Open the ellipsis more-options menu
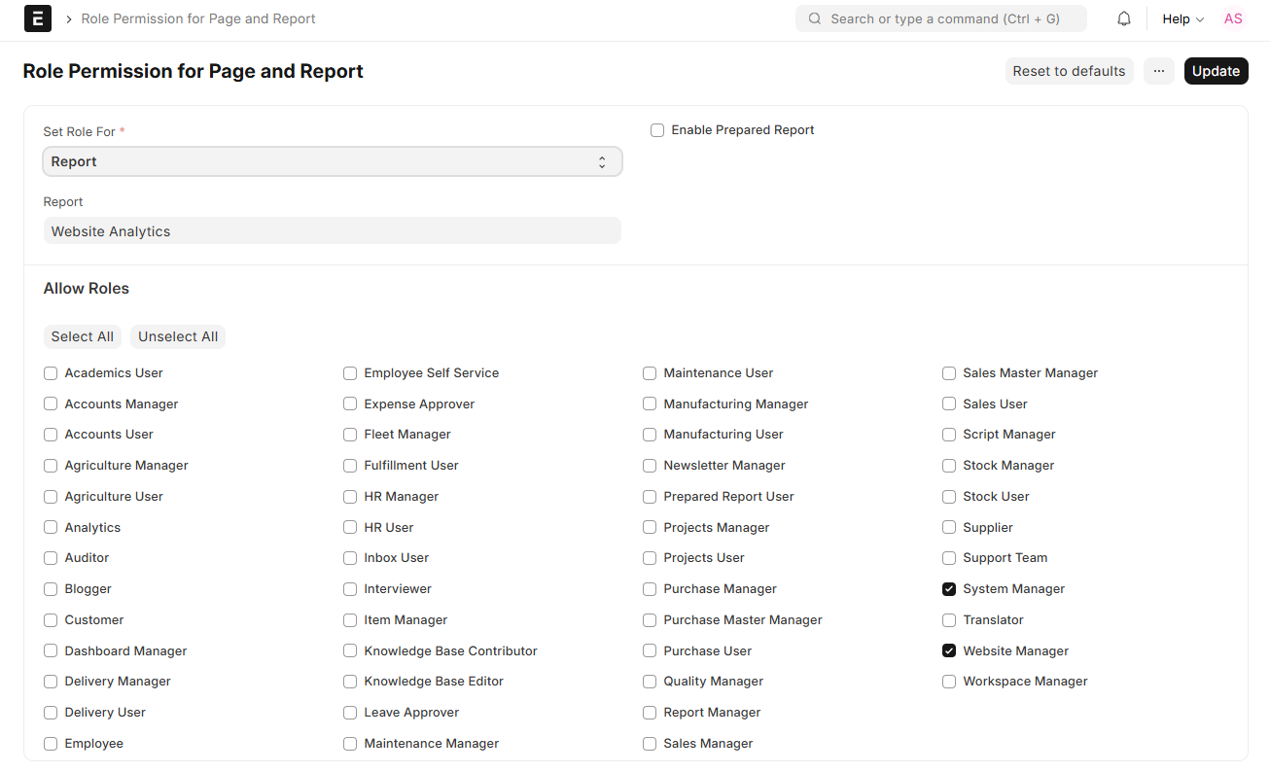 pyautogui.click(x=1158, y=70)
